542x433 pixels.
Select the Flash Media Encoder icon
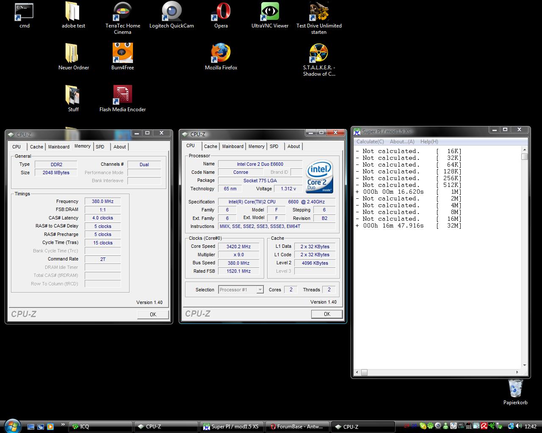click(x=122, y=98)
